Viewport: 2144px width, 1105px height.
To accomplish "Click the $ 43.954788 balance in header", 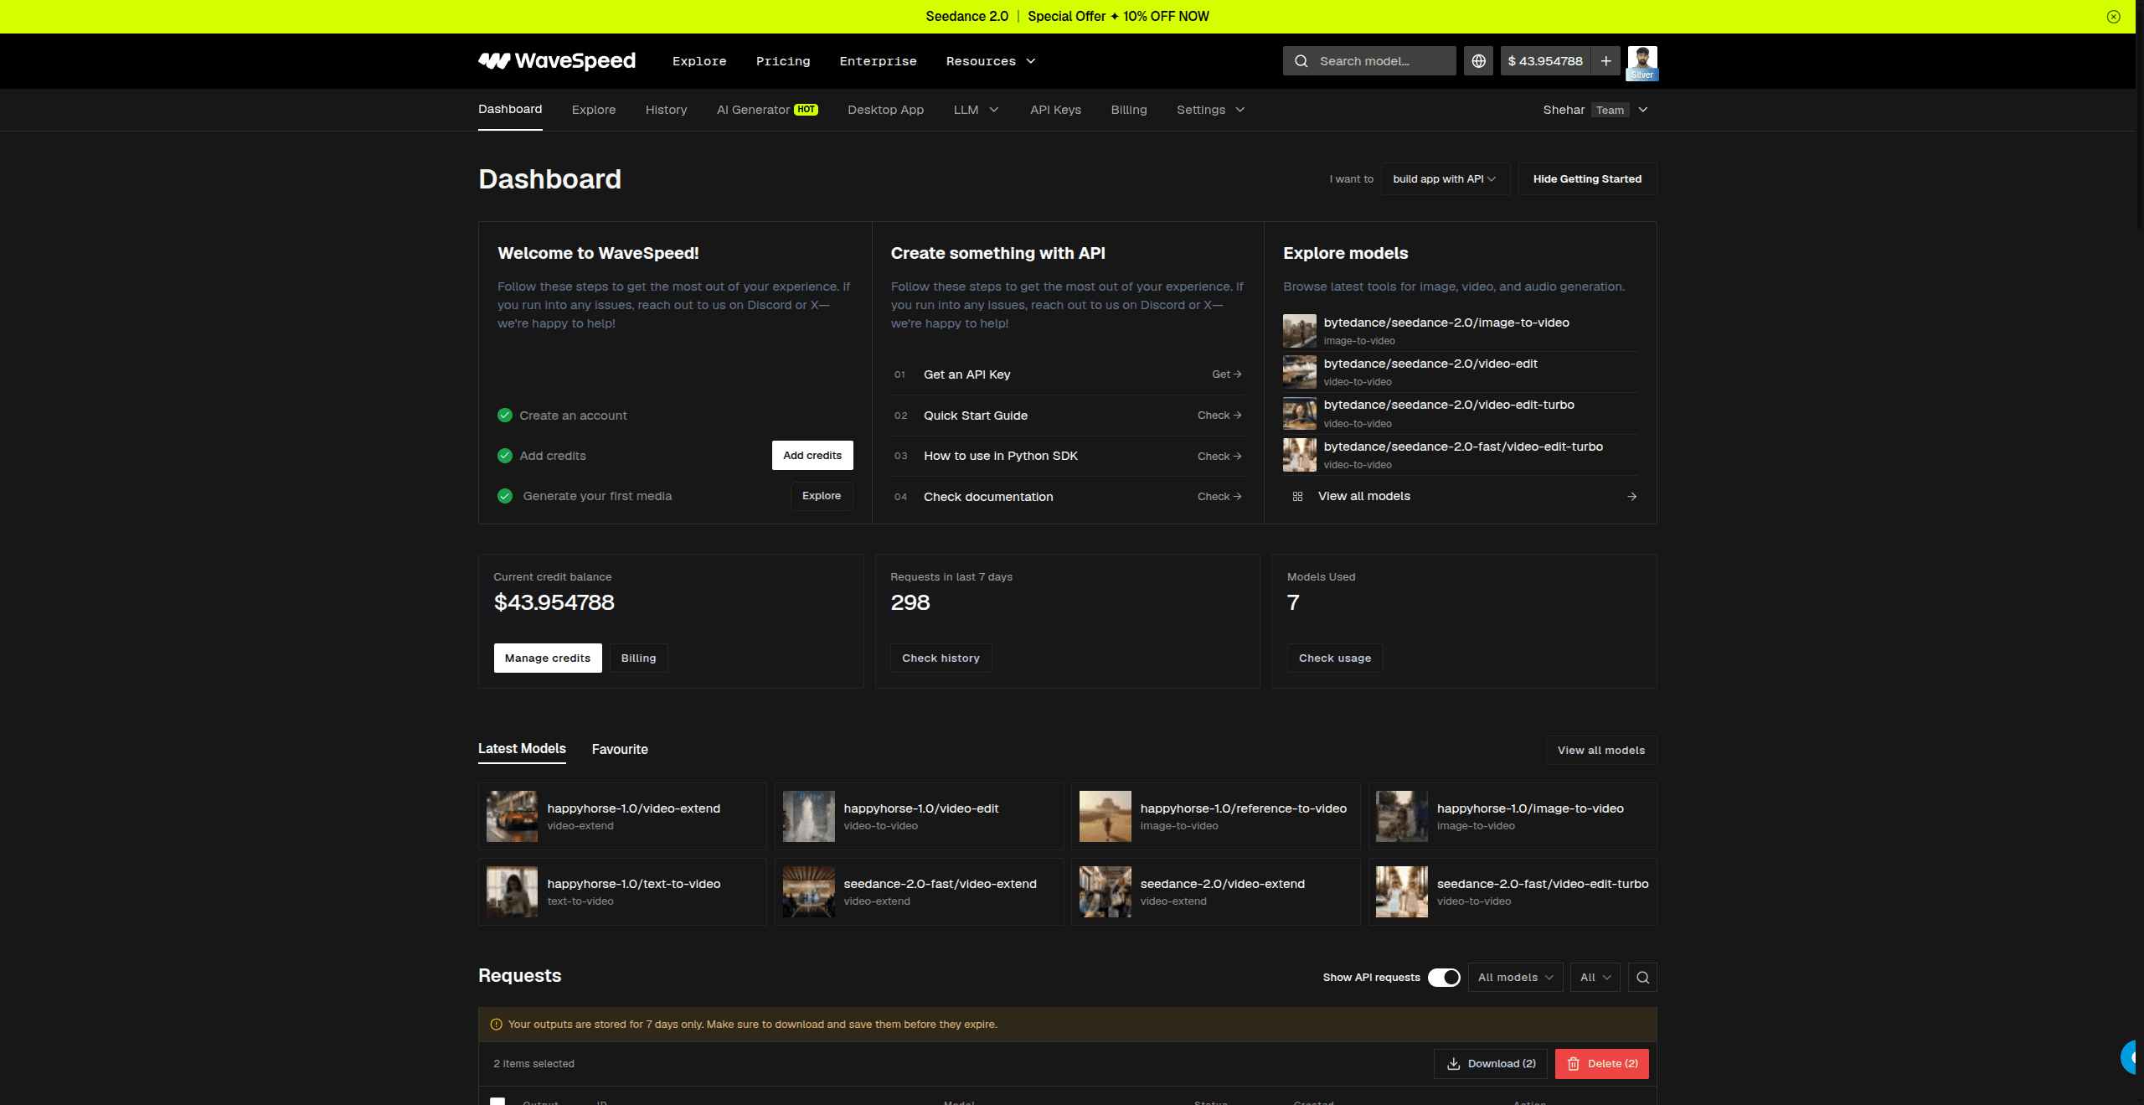I will (x=1545, y=61).
